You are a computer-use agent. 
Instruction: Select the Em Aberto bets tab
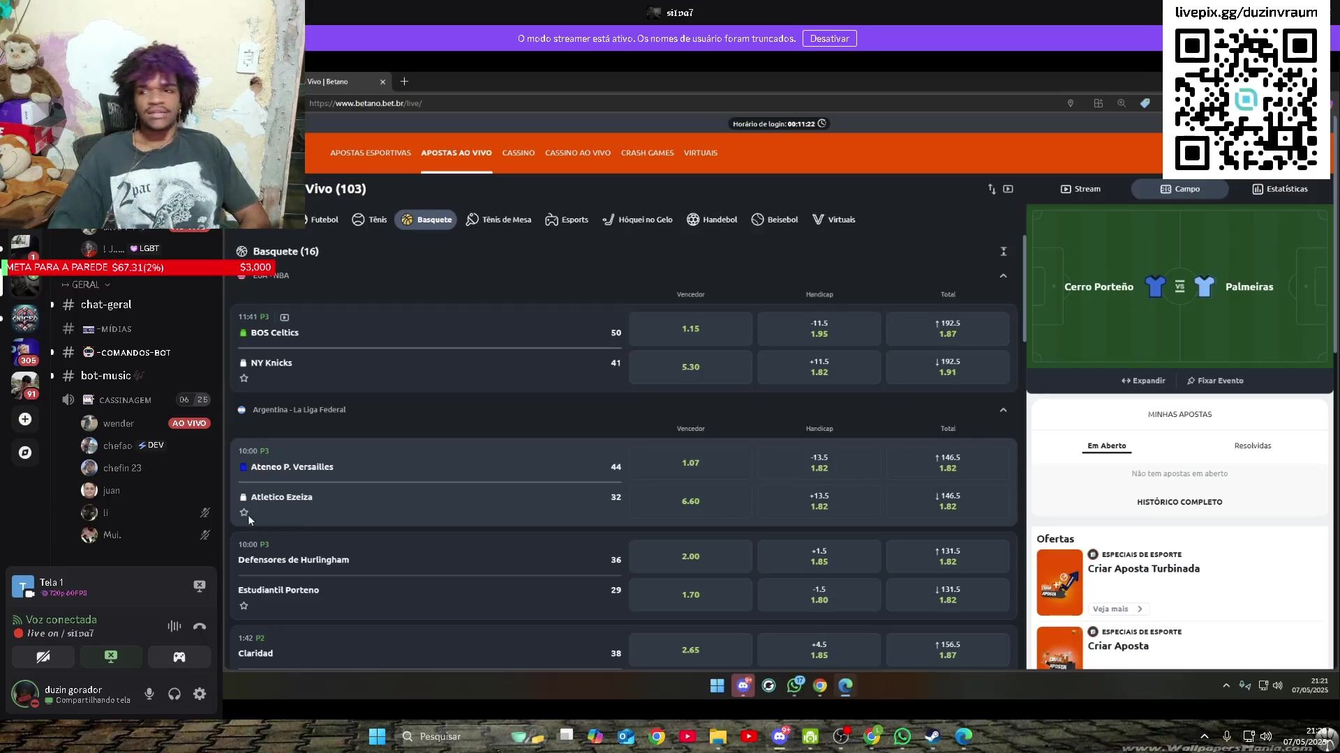[x=1107, y=446]
